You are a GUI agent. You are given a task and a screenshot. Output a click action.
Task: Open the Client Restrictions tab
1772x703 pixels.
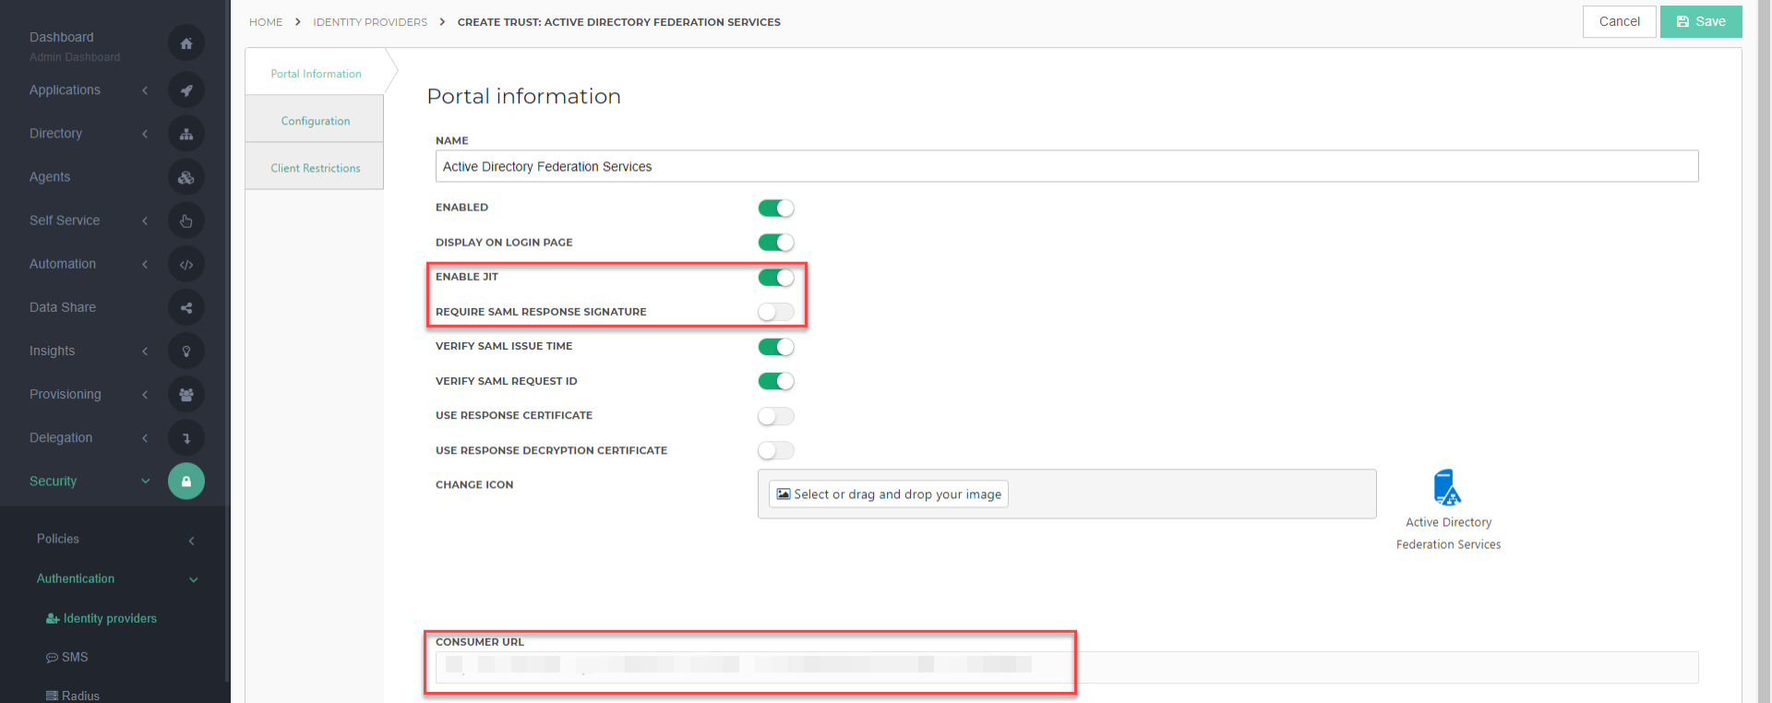coord(316,168)
